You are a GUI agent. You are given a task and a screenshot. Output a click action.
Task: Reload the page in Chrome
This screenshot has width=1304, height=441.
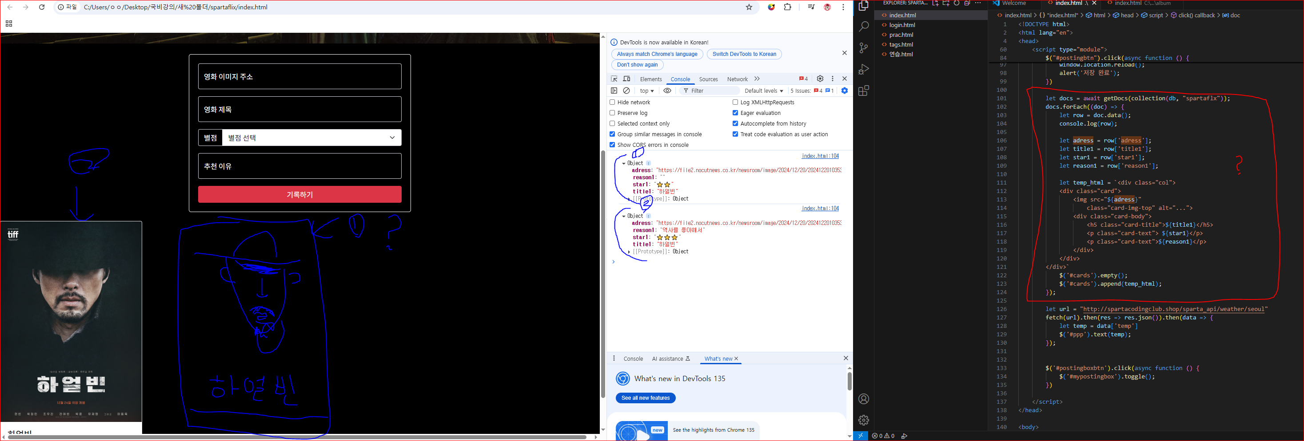[42, 7]
